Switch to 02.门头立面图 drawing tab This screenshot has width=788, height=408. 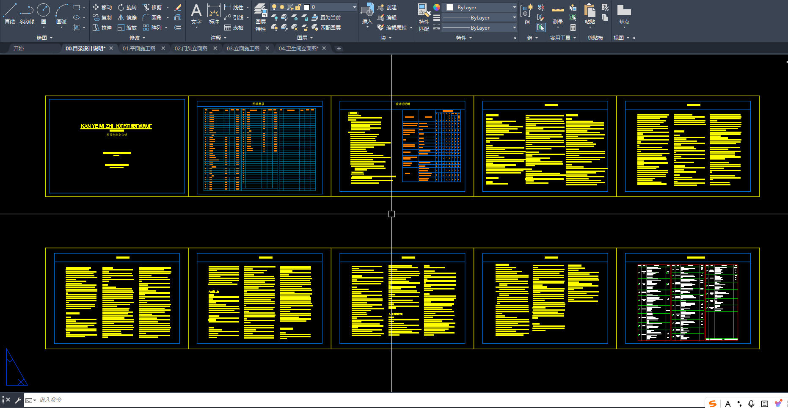point(191,48)
